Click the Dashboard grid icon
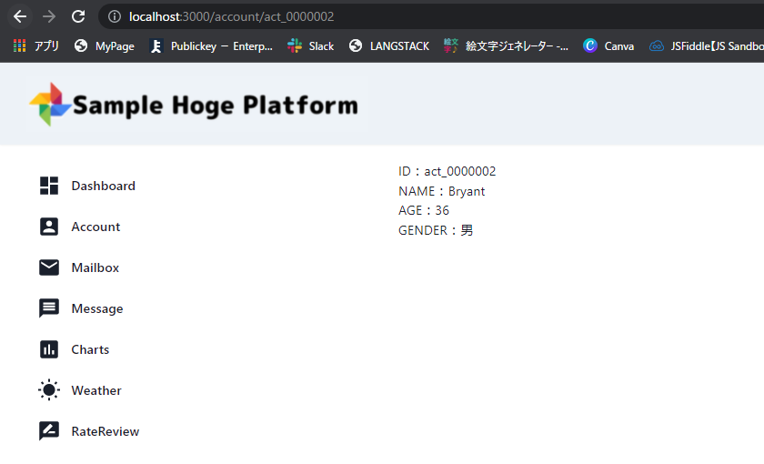This screenshot has width=764, height=464. tap(49, 186)
